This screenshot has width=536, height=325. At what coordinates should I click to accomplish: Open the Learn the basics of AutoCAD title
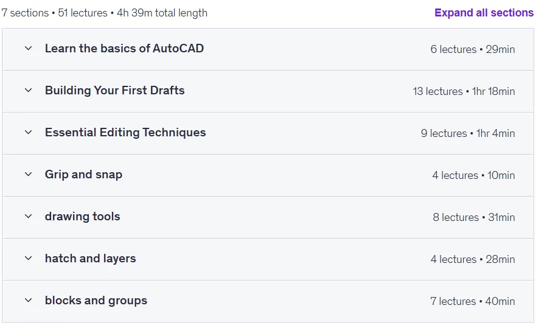point(125,48)
